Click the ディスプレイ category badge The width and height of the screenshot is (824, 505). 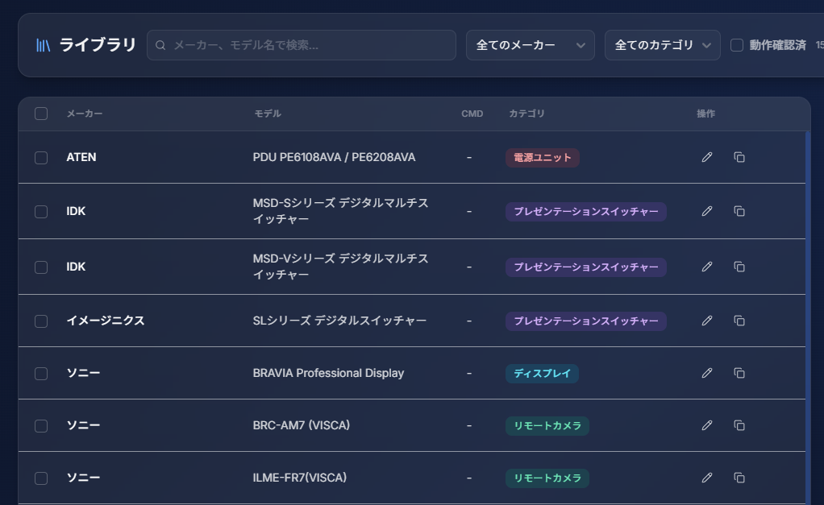click(542, 373)
